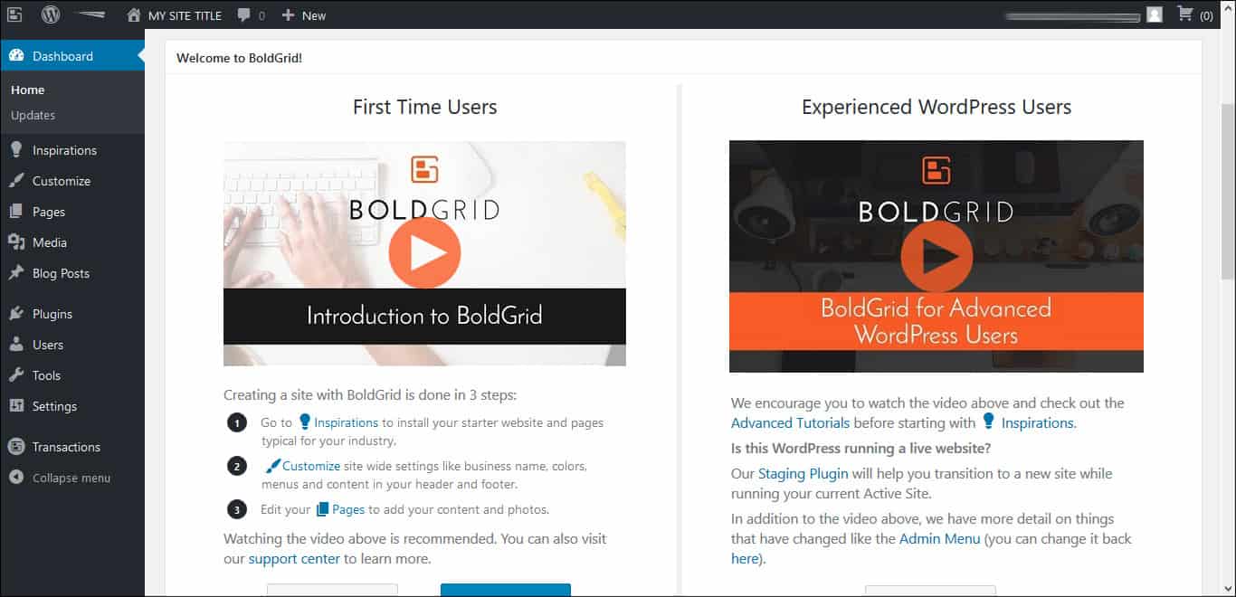Open the Advanced Tutorials link
Screen dimensions: 1236x597
click(x=790, y=422)
